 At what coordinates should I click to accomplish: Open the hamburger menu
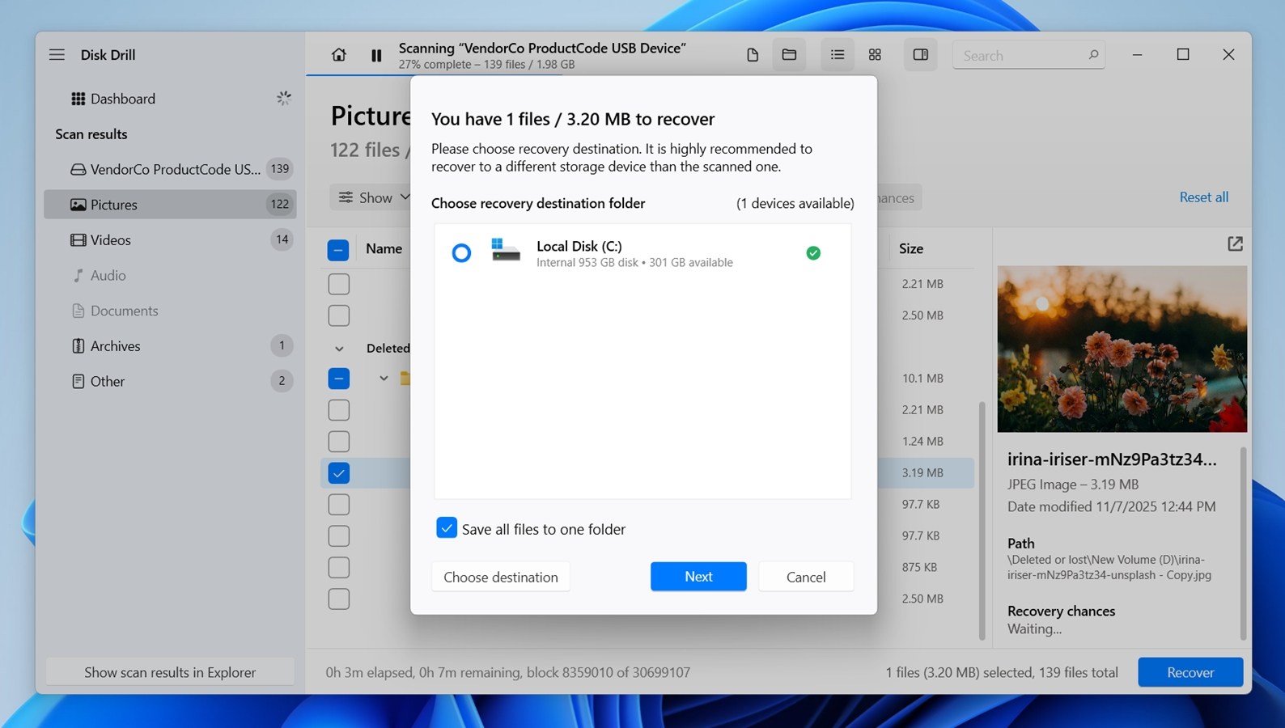pyautogui.click(x=57, y=55)
